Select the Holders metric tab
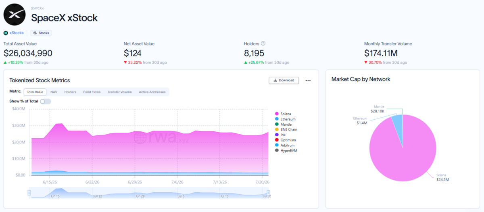 coord(70,92)
